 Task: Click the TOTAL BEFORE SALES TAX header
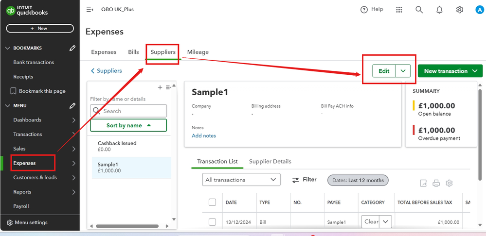coord(425,202)
